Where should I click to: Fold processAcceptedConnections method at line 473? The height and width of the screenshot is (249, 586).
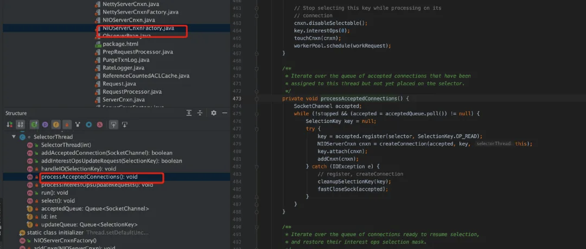257,99
